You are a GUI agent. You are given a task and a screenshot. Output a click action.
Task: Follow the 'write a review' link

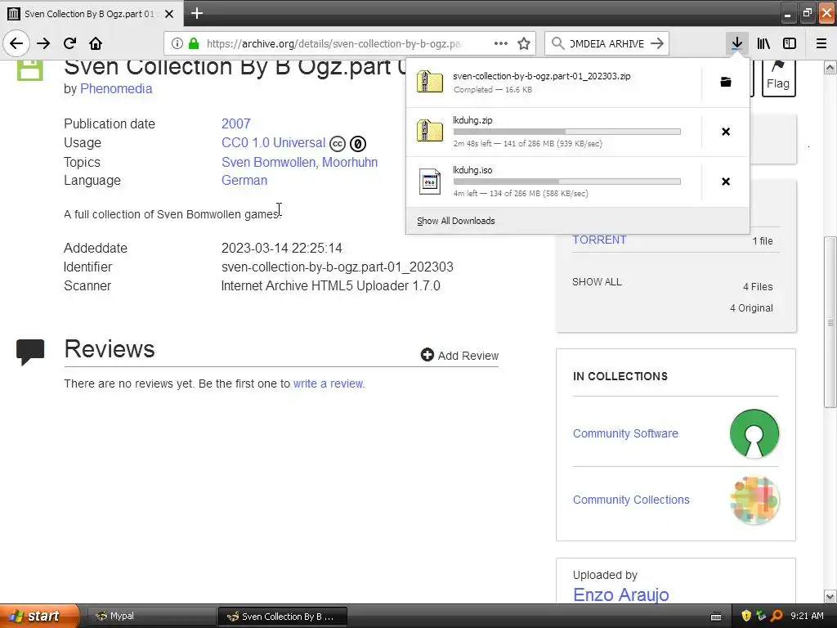[329, 384]
